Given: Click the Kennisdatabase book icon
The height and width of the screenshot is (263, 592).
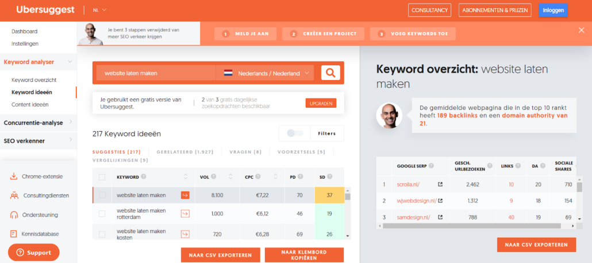Looking at the screenshot, I should tap(14, 234).
